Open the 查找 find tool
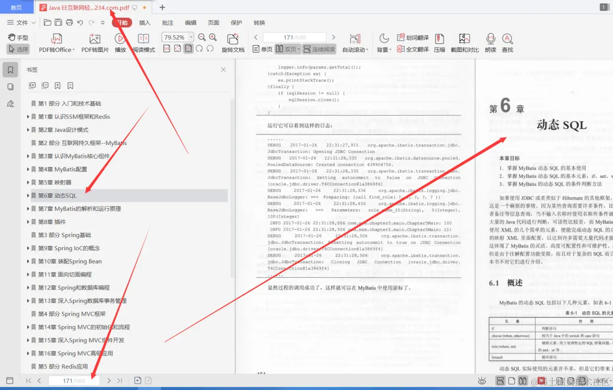This screenshot has width=613, height=390. tap(507, 43)
